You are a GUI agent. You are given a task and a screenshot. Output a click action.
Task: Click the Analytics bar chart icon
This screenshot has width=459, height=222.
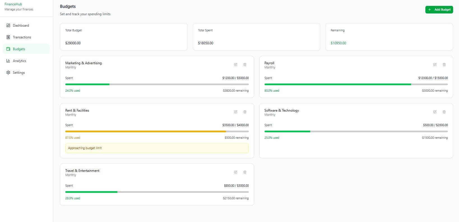pos(8,61)
